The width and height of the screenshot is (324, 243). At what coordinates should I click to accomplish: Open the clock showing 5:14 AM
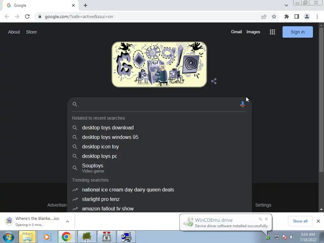308,237
